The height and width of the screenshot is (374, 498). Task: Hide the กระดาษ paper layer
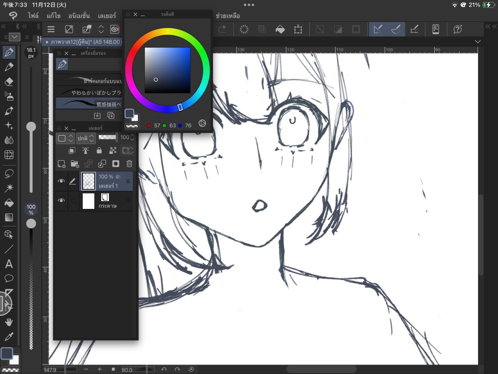click(x=61, y=200)
